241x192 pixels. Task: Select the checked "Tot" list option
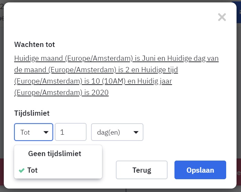(x=32, y=170)
